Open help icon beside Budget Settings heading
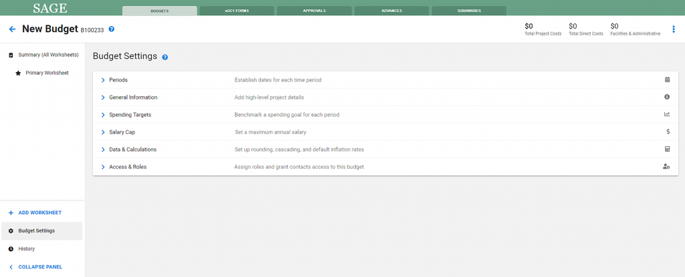 coord(165,57)
